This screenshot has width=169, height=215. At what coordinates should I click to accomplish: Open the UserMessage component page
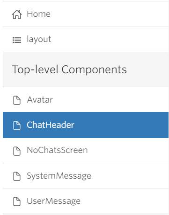tap(54, 201)
